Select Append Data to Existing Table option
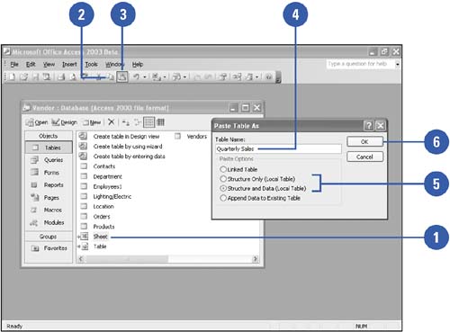This screenshot has width=450, height=332. click(x=223, y=198)
